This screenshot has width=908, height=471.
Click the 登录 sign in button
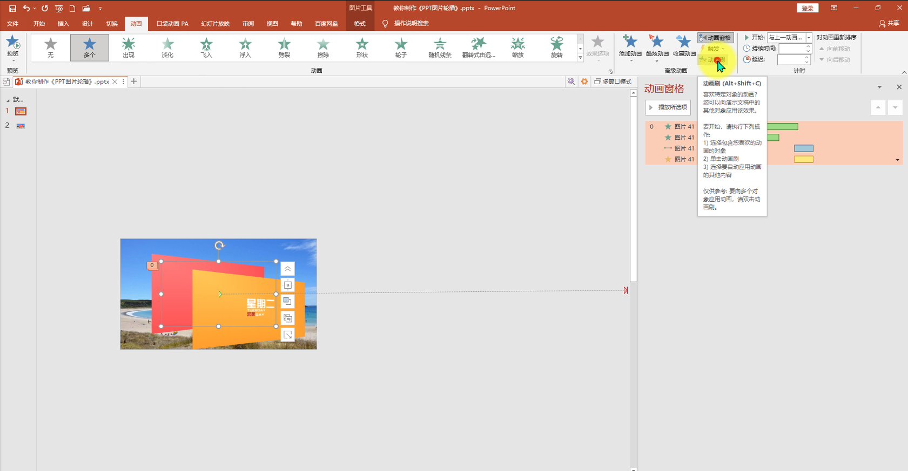click(808, 8)
